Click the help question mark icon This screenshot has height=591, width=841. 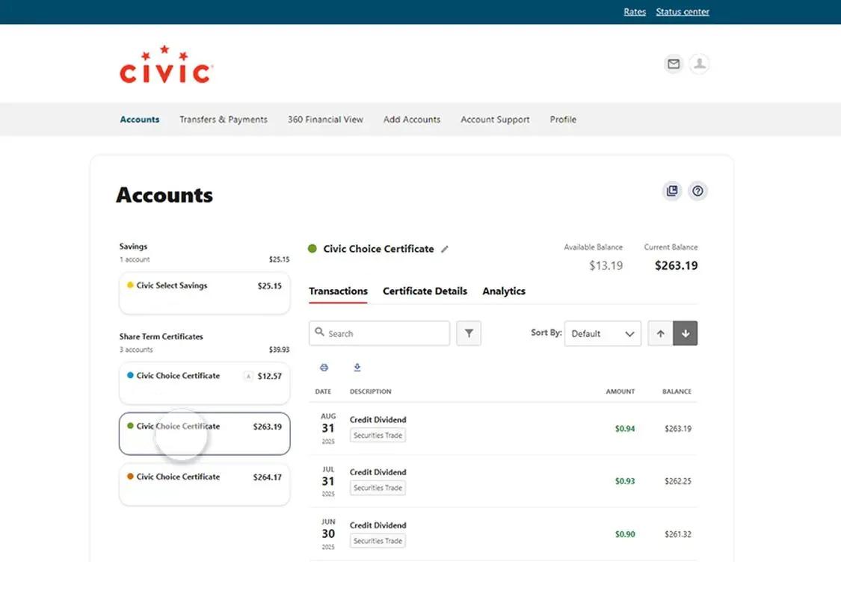[697, 191]
